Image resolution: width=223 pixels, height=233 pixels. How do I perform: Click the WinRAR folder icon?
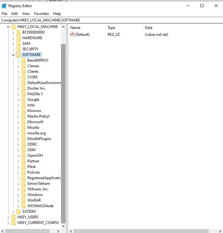(23, 200)
